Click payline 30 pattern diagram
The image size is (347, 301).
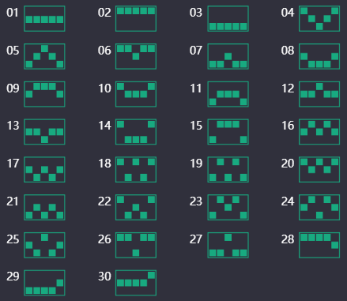pos(136,283)
